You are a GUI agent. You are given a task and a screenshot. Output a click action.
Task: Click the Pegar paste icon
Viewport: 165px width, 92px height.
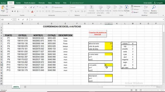[x=3, y=8]
